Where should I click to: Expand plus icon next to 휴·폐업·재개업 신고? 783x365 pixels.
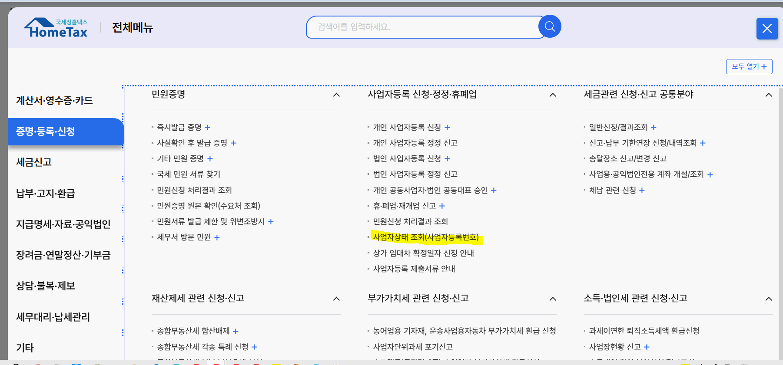442,206
